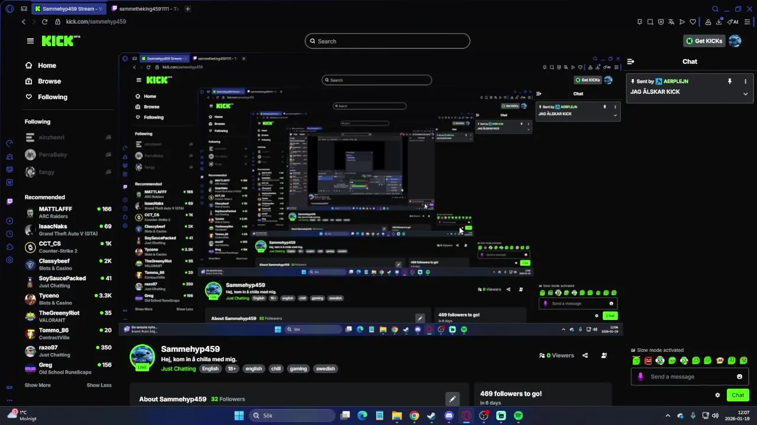This screenshot has height=425, width=757.
Task: Open Steam from the taskbar
Action: coord(431,416)
